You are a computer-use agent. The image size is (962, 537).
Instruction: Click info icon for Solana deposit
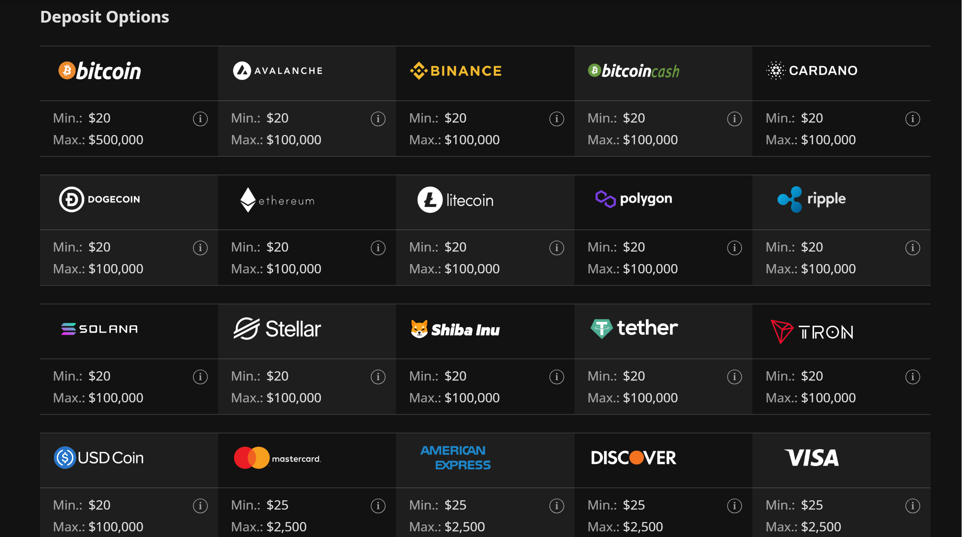pos(200,377)
